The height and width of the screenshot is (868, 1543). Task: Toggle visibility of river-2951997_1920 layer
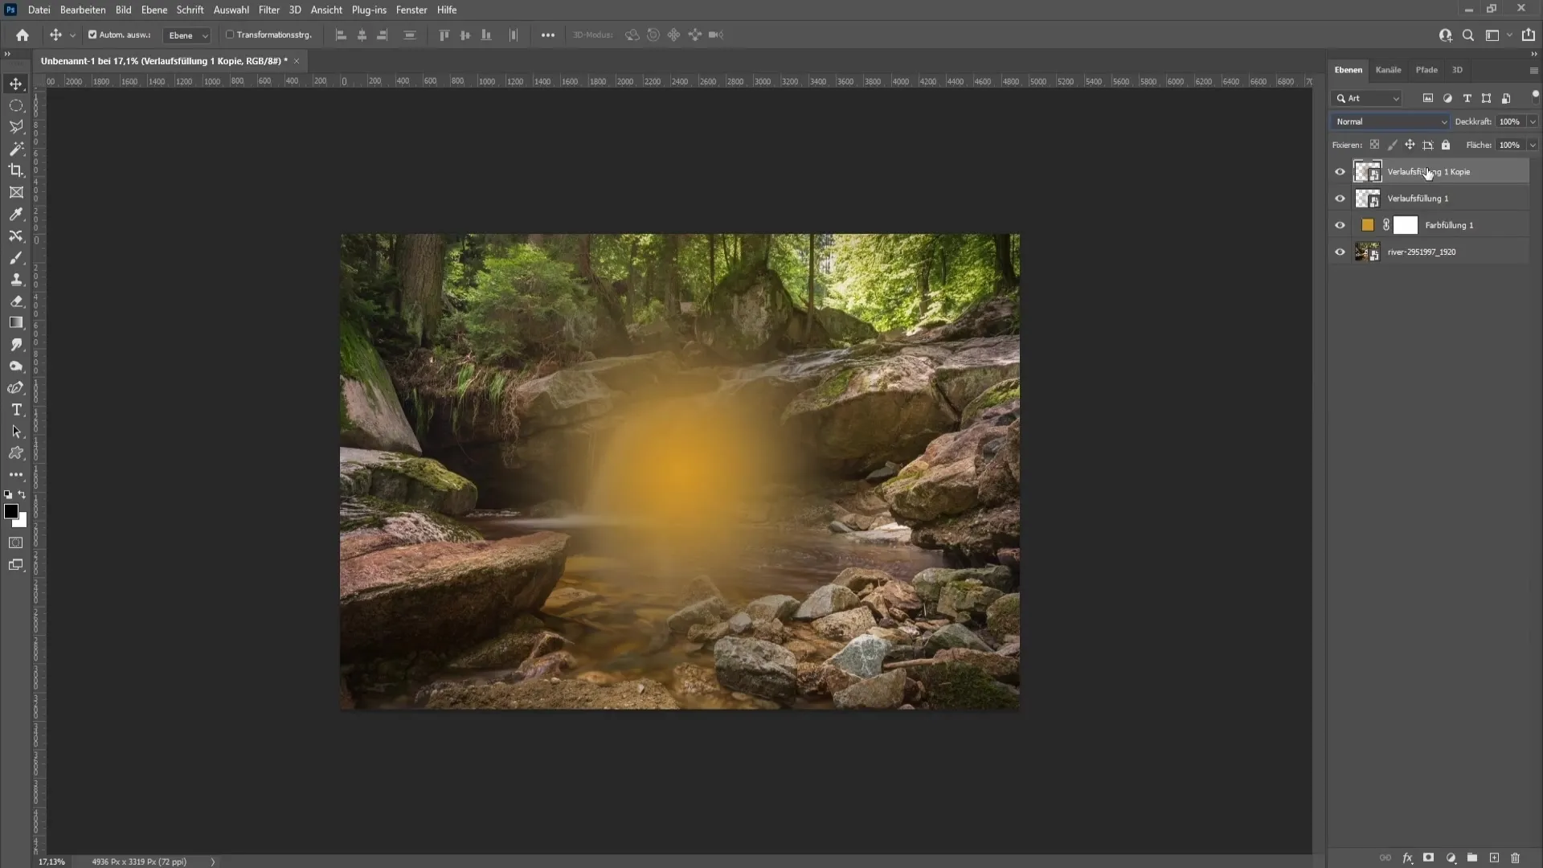1340,252
